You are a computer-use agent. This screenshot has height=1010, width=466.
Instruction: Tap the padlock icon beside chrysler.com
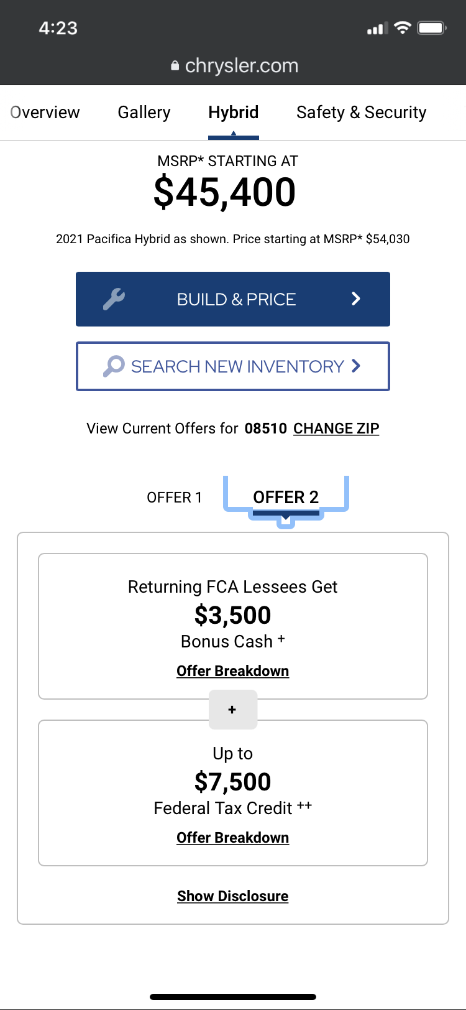tap(175, 66)
